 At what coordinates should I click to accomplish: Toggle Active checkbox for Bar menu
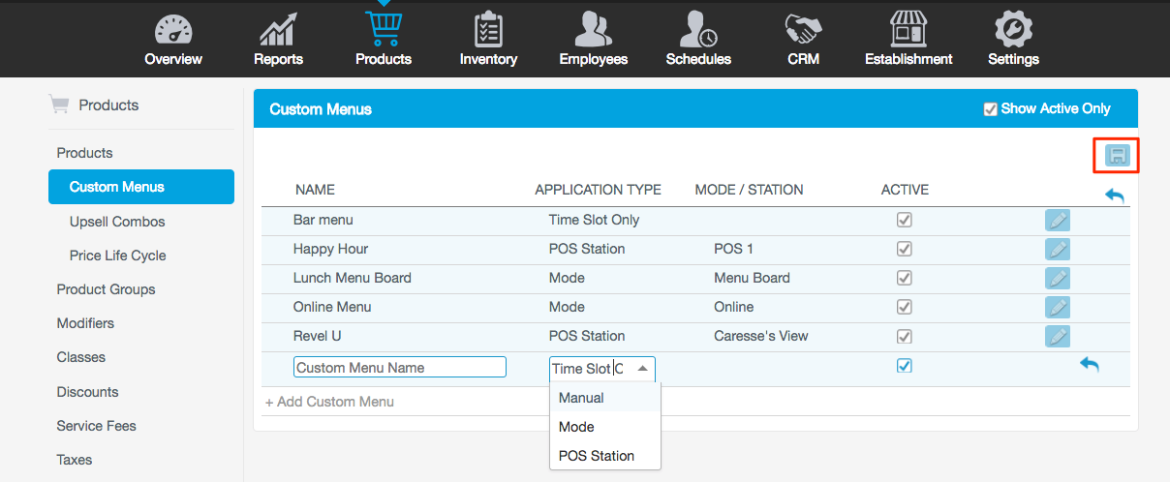point(904,220)
